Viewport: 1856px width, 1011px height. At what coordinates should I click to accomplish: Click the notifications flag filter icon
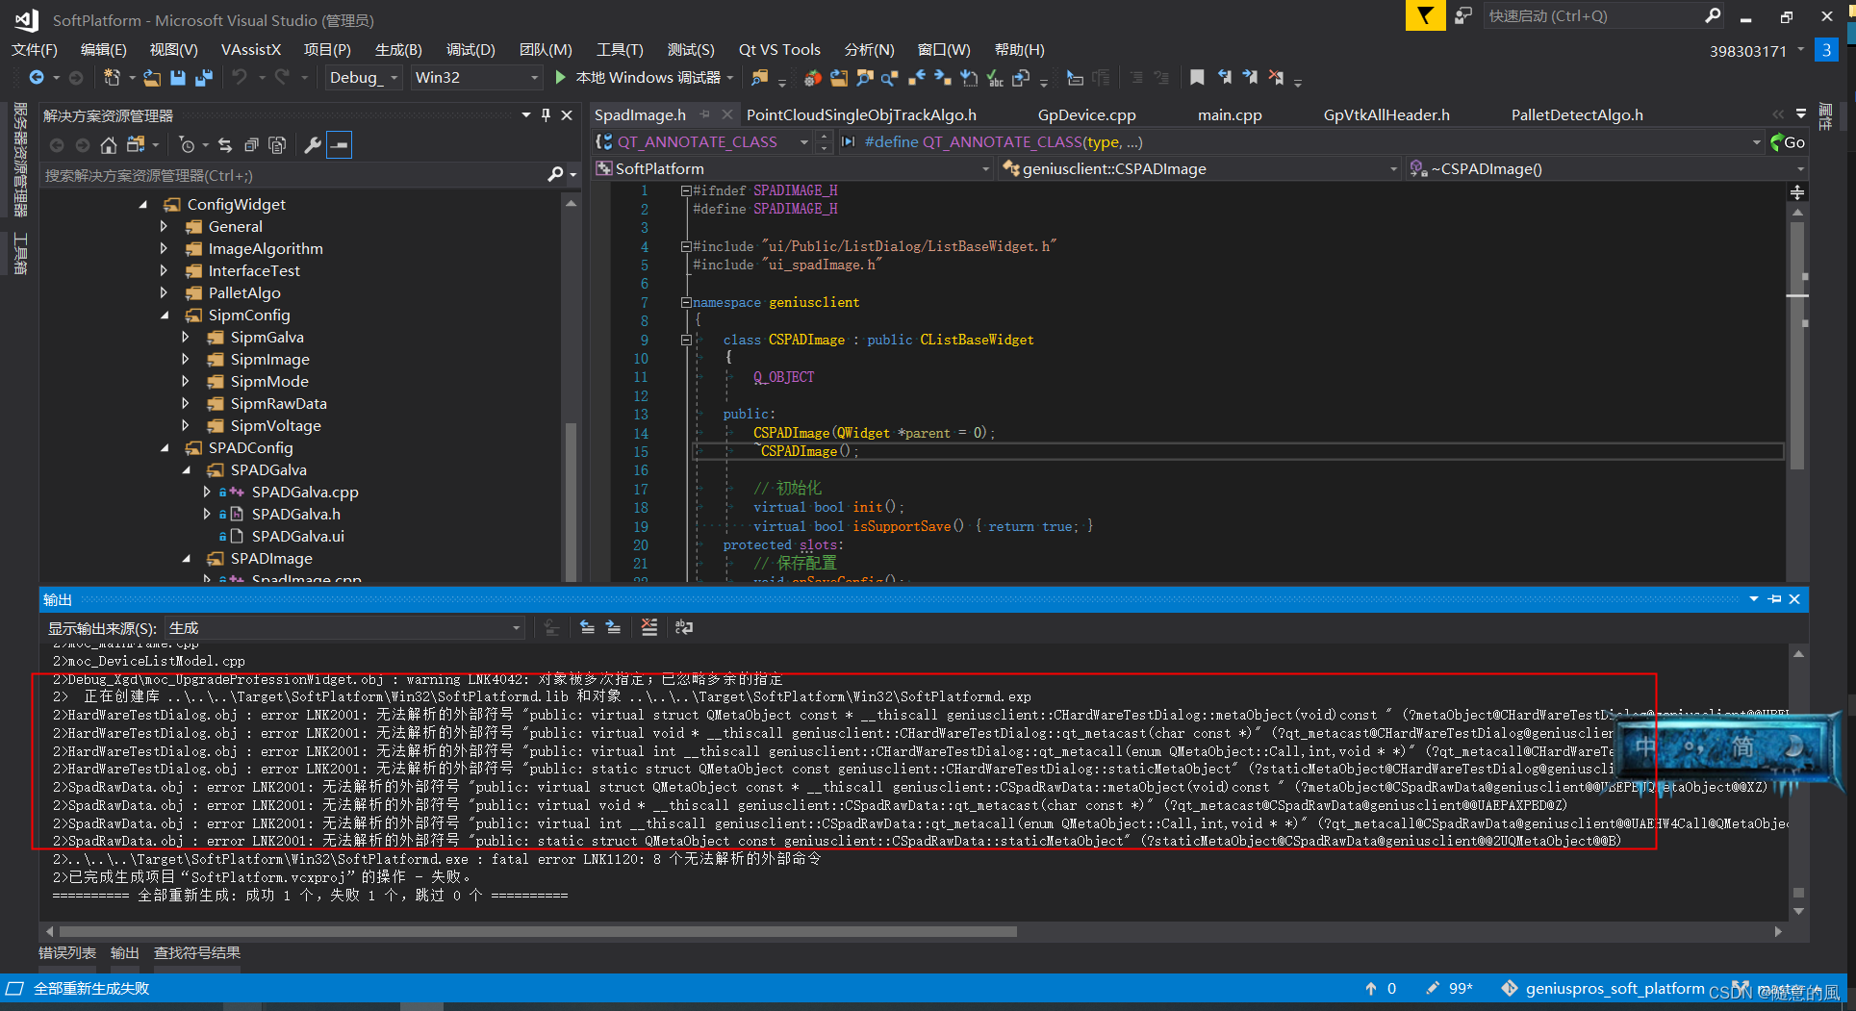click(x=1425, y=15)
